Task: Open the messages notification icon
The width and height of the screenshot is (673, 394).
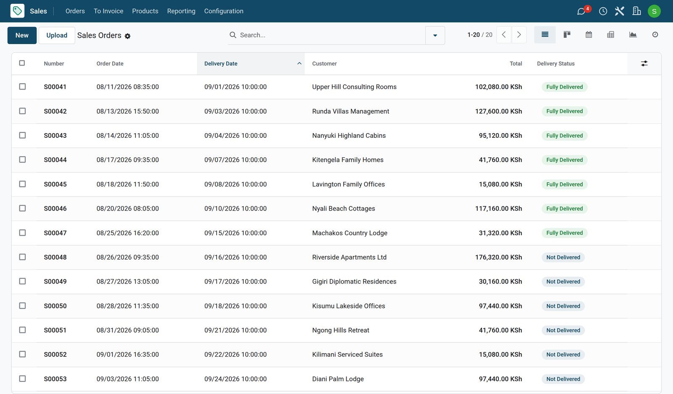Action: 581,11
